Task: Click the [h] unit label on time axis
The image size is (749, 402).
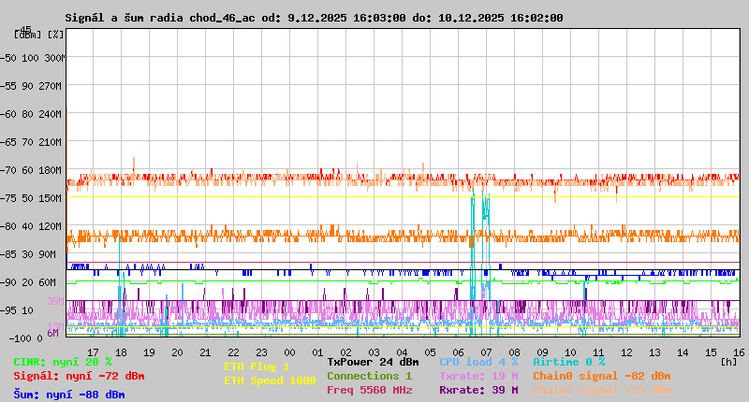Action: click(728, 361)
